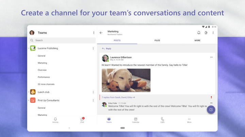The width and height of the screenshot is (245, 137).
Task: Click the user profile avatar beside Teams
Action: click(x=32, y=33)
